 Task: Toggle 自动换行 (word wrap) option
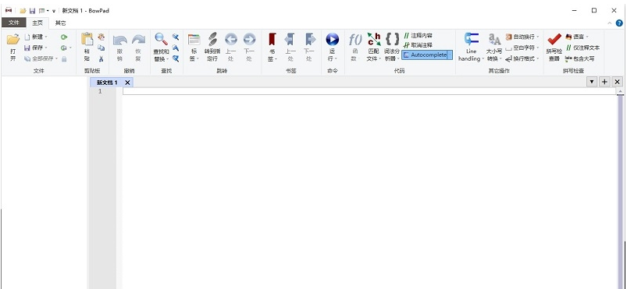pos(522,37)
